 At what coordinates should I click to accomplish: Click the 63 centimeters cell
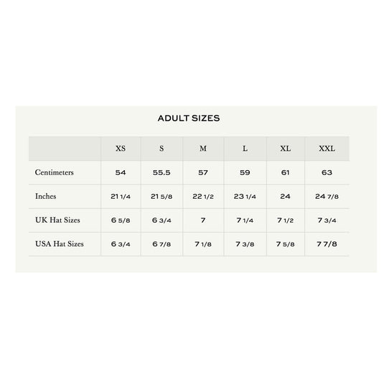click(x=327, y=173)
